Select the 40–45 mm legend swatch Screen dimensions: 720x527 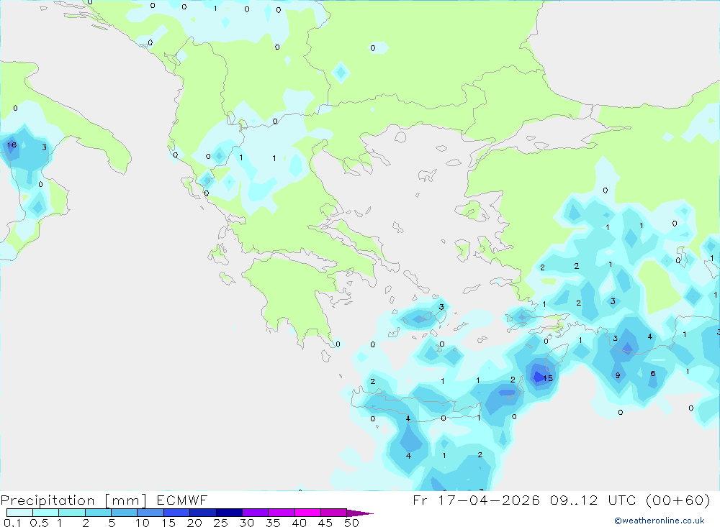(307, 513)
